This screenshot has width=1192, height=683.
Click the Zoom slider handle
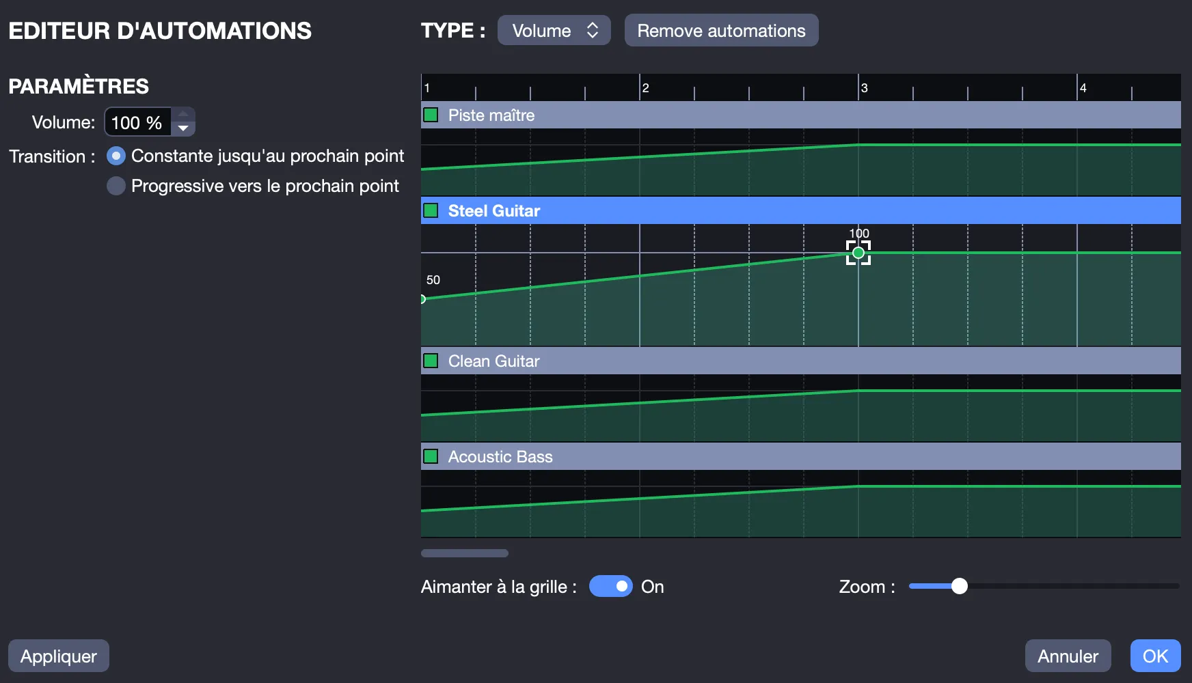click(960, 586)
